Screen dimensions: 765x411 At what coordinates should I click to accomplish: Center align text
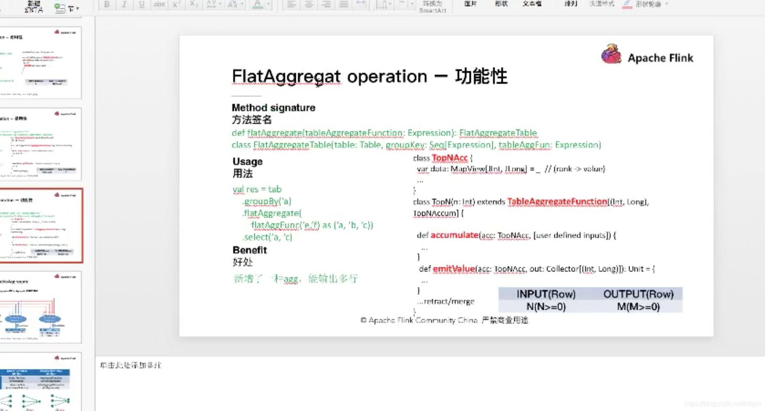(308, 4)
